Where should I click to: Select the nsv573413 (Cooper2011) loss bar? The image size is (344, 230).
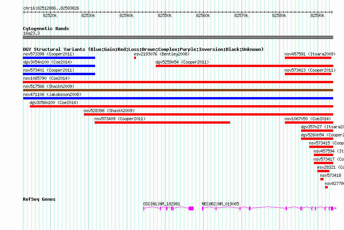pos(308,74)
